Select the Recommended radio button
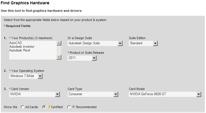206x113 pixels. click(69, 107)
